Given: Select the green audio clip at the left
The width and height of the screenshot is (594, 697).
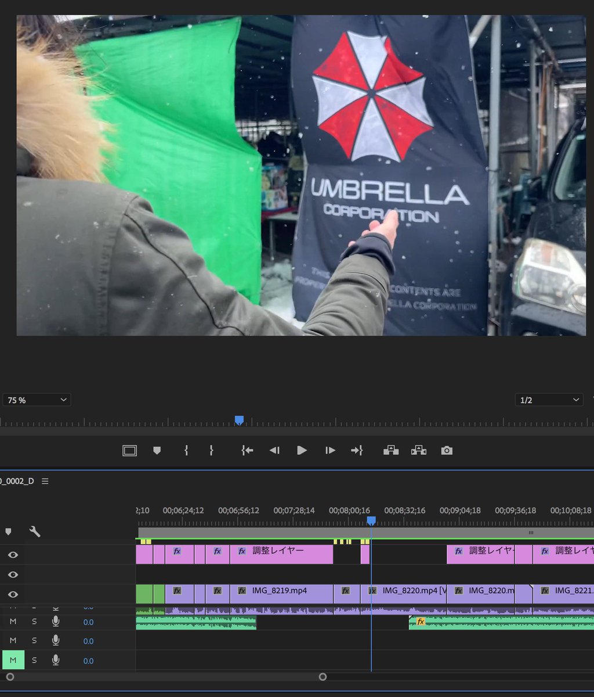Looking at the screenshot, I should (x=196, y=622).
